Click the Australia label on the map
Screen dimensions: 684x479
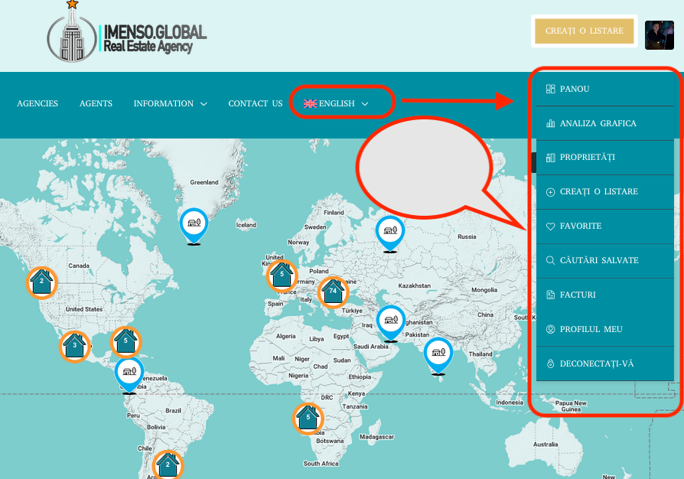pyautogui.click(x=546, y=445)
